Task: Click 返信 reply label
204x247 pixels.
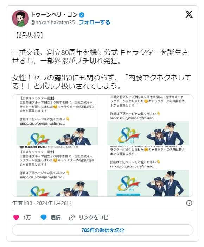Action: click(x=55, y=217)
